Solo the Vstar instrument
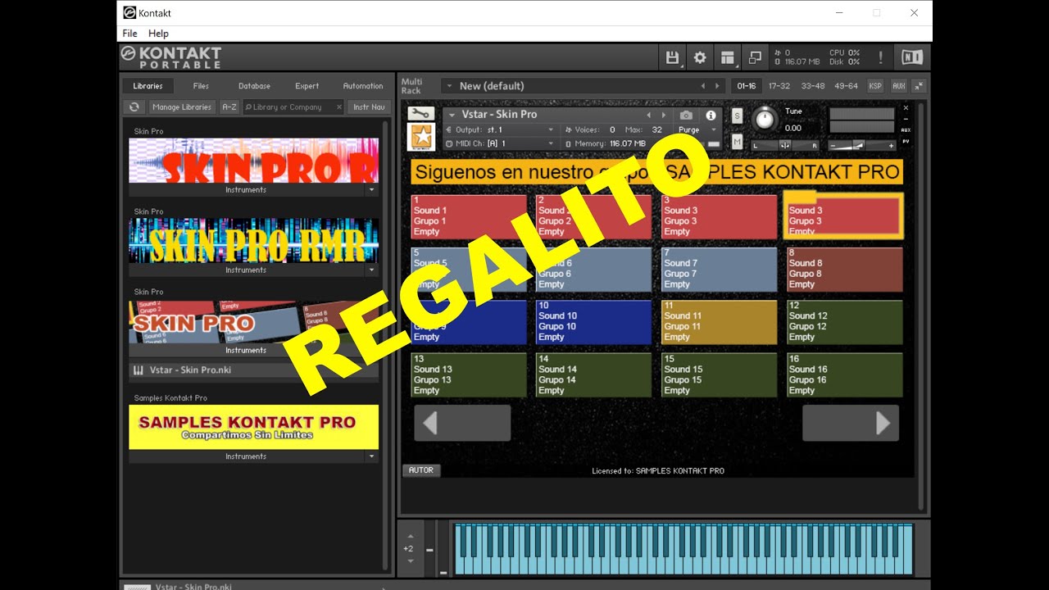Viewport: 1049px width, 590px height. [x=737, y=116]
